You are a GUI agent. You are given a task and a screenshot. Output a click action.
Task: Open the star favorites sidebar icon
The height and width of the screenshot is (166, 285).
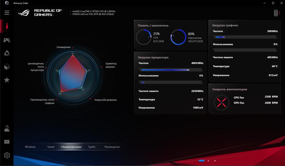pyautogui.click(x=7, y=80)
